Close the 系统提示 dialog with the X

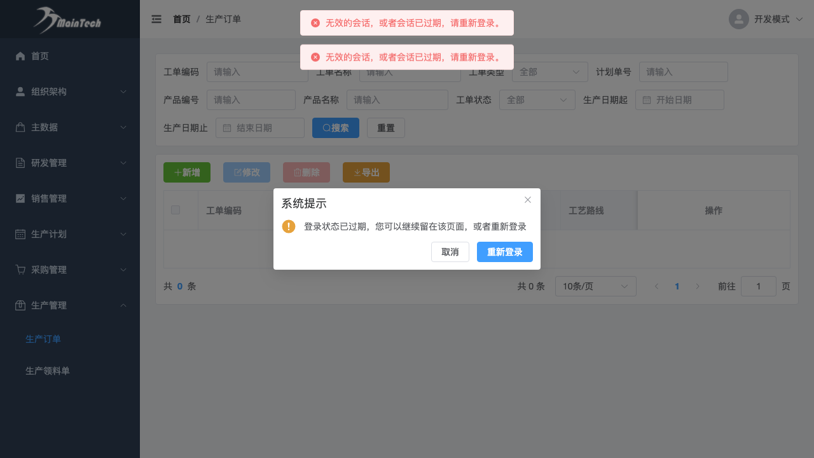(x=527, y=200)
